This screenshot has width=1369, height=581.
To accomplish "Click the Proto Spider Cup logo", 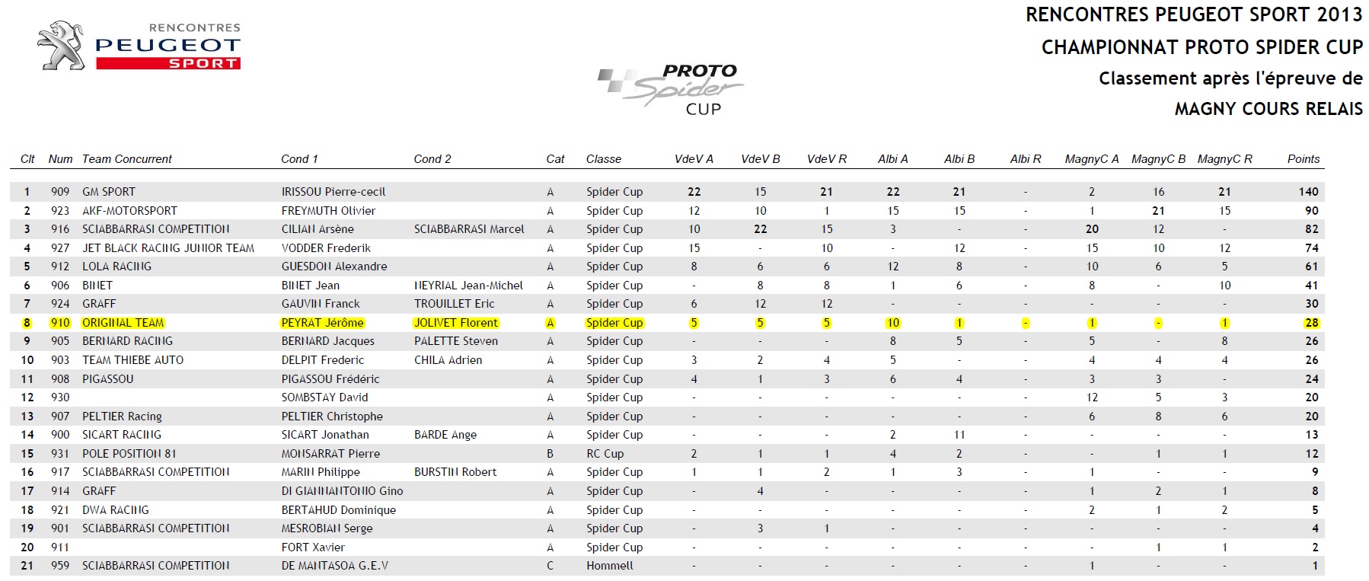I will (670, 90).
